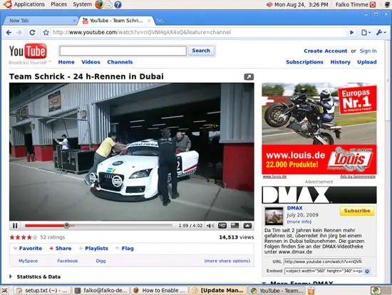Viewport: 392px width, 295px height.
Task: Switch to falko@falko-de terminal taskbar item
Action: (x=102, y=291)
